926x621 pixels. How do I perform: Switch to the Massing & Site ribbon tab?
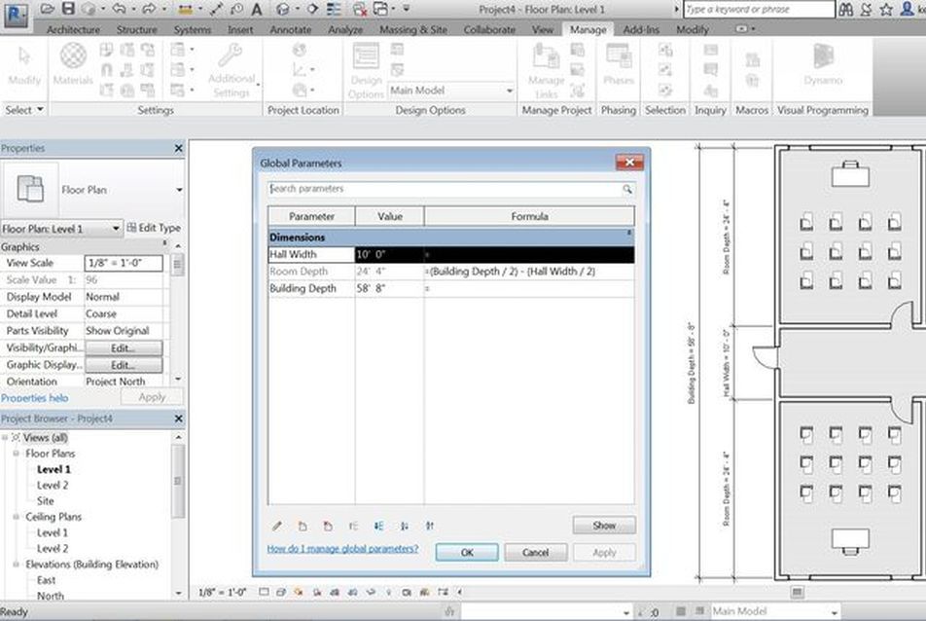(x=412, y=29)
